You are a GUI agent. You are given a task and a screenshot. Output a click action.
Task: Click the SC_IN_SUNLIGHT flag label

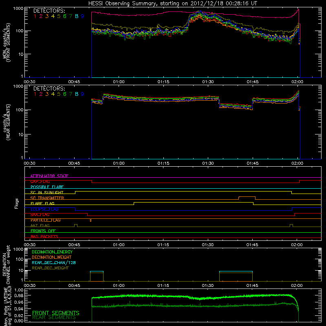[47, 192]
